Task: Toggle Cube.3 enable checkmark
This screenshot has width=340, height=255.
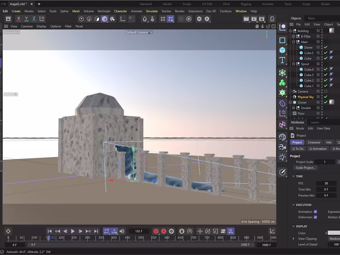Action: [326, 75]
